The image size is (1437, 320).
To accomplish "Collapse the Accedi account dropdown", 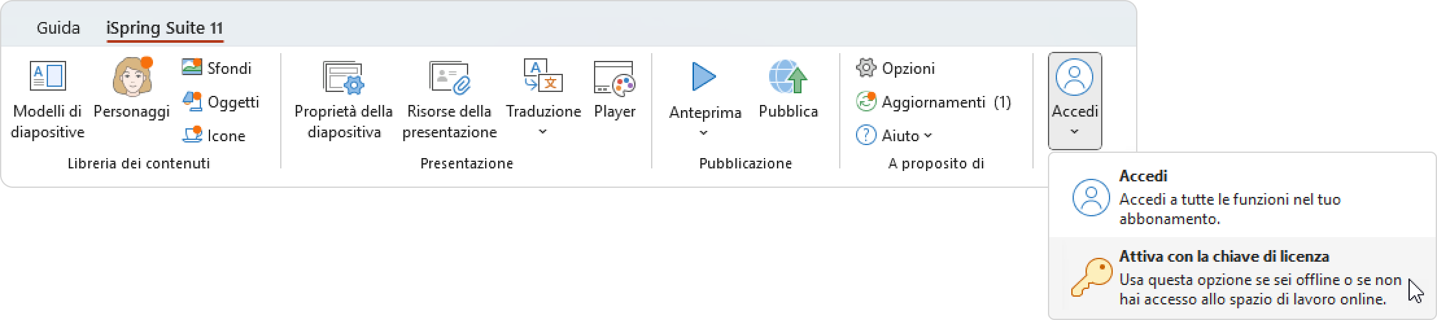I will pos(1075,100).
